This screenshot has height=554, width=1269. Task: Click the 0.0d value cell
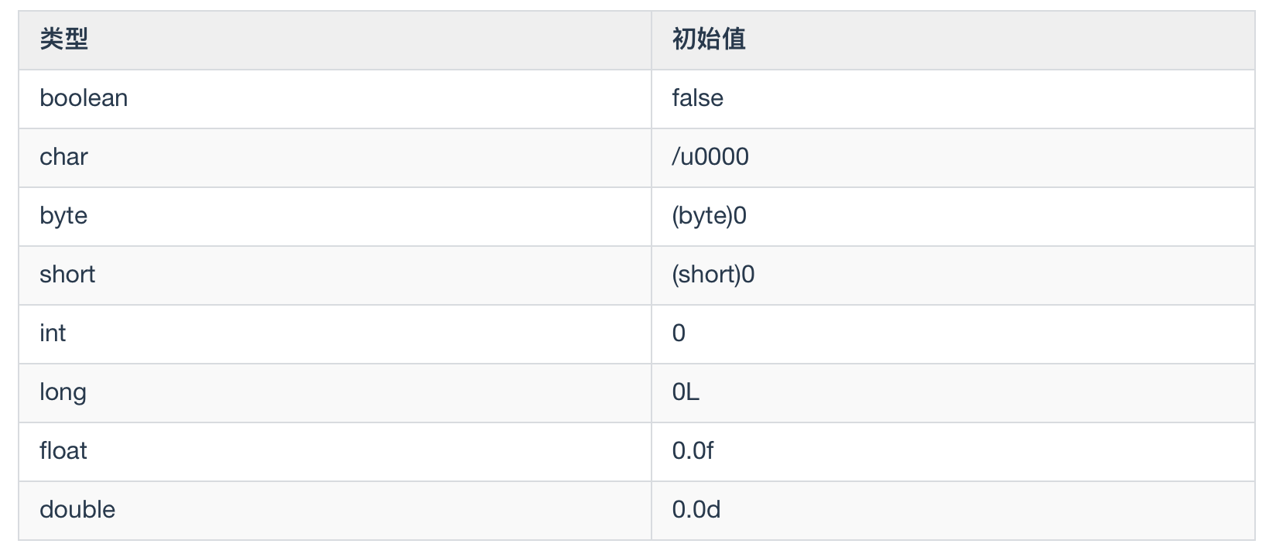tap(696, 510)
